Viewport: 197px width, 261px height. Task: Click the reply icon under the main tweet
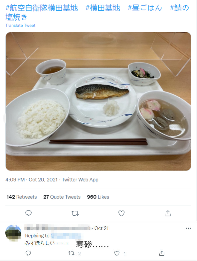28,213
